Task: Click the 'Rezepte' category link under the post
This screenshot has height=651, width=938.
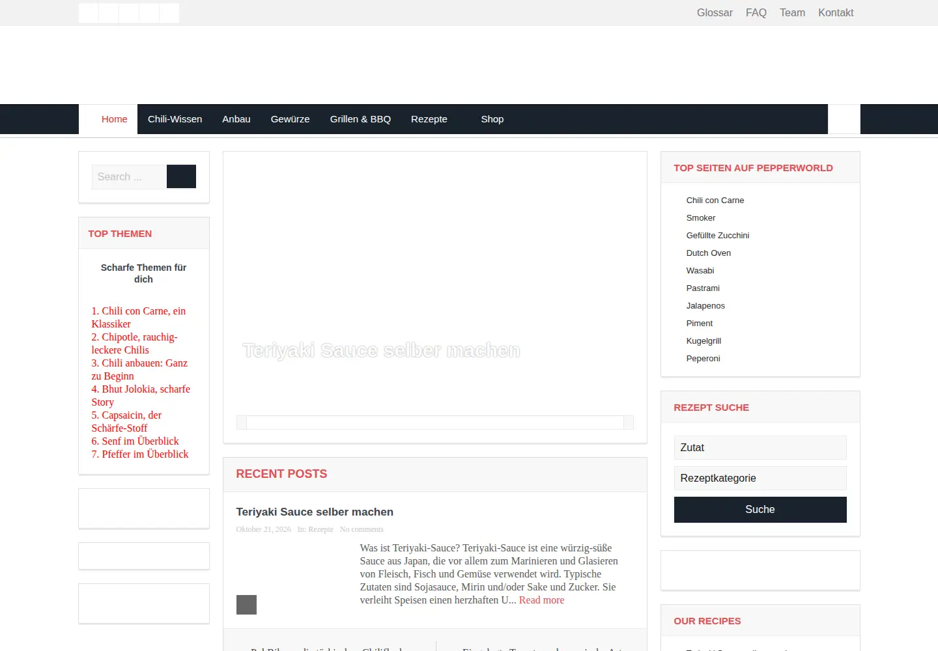Action: (x=320, y=529)
